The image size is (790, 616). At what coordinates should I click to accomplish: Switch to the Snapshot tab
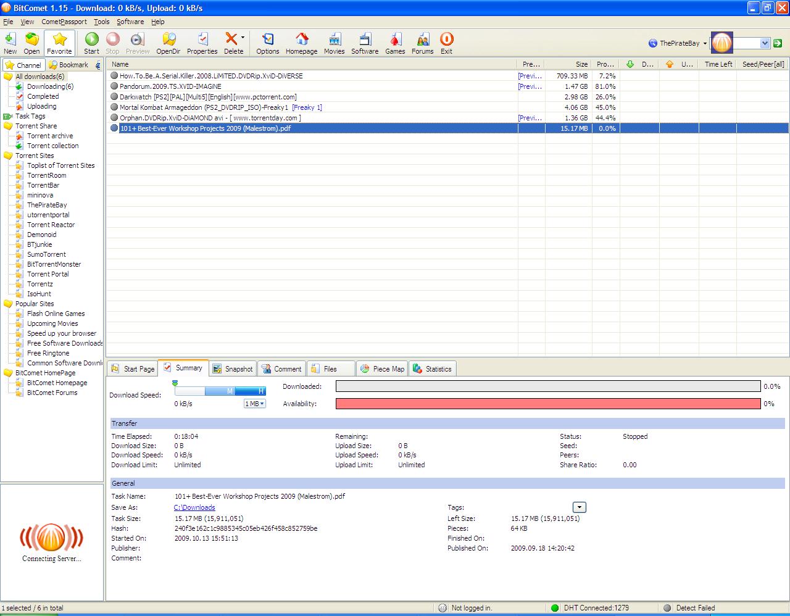pyautogui.click(x=233, y=368)
